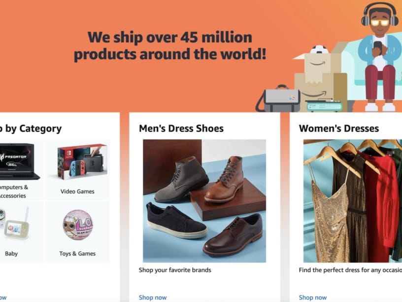Image resolution: width=402 pixels, height=302 pixels.
Task: Click the "Shop your favorite brands" text
Action: 175,270
